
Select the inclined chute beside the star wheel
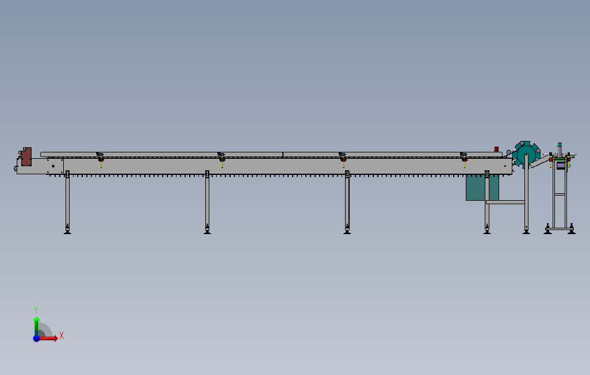click(541, 162)
